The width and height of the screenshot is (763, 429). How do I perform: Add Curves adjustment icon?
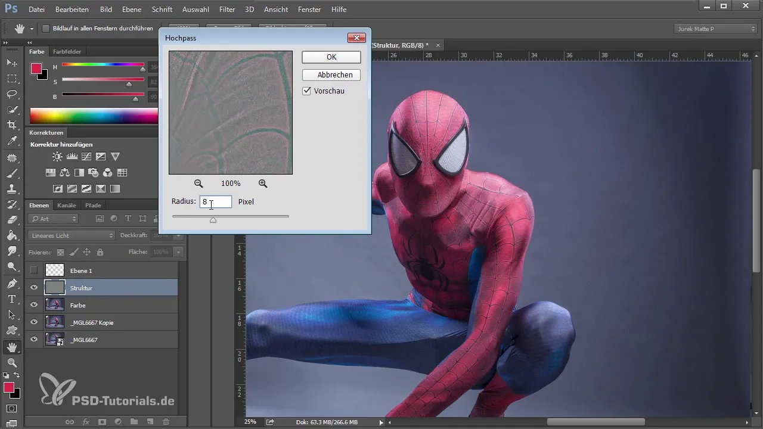[86, 157]
